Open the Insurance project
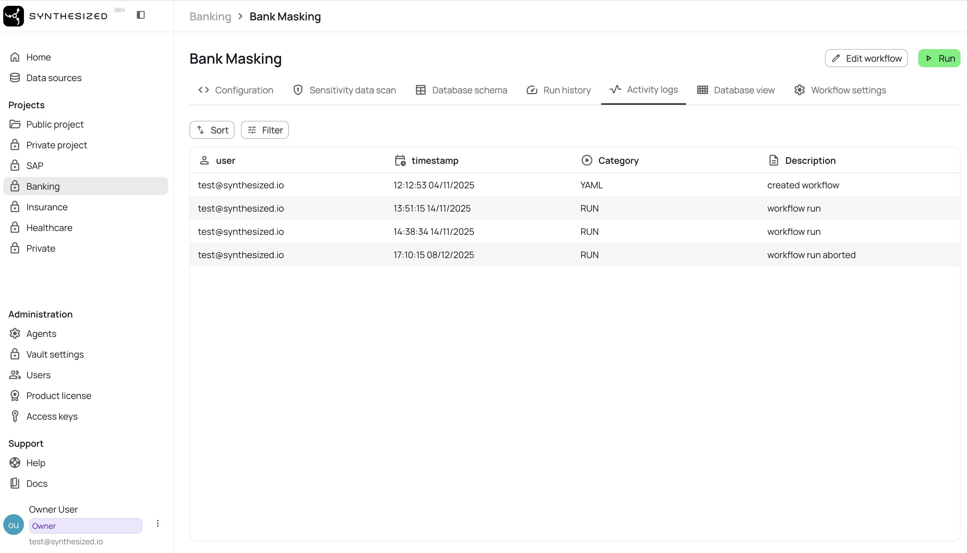Viewport: 967px width, 553px height. (47, 207)
